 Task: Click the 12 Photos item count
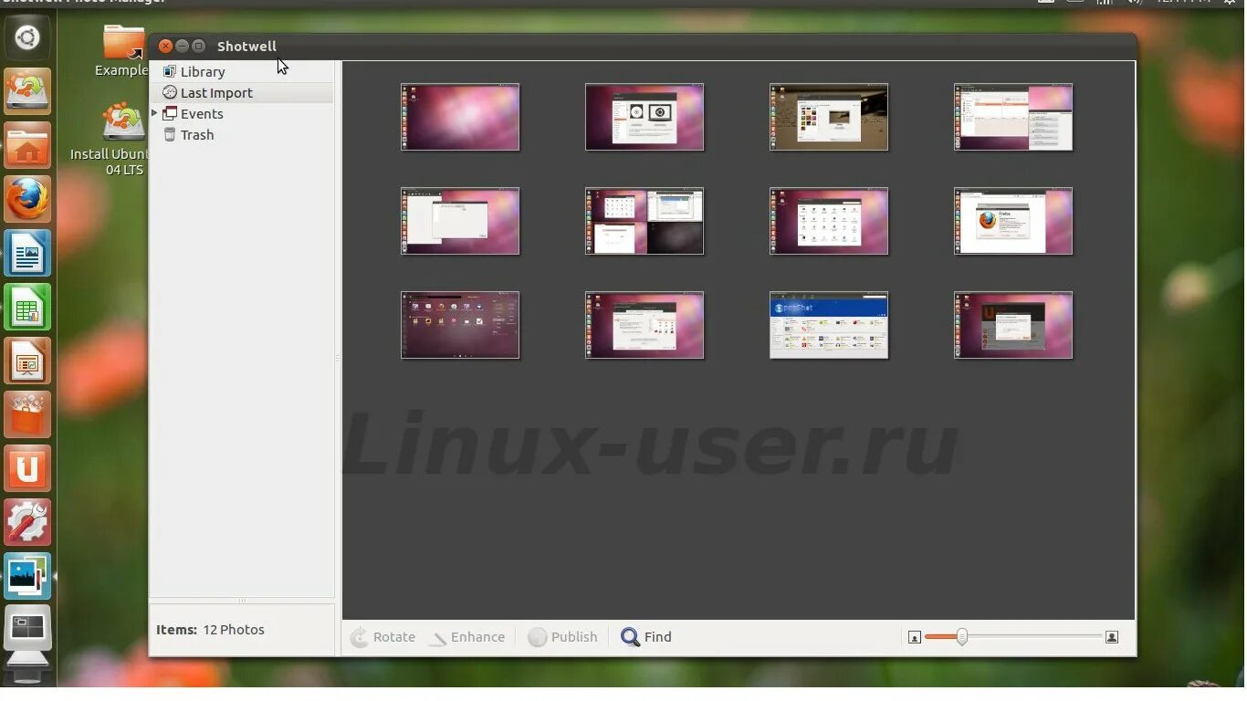[234, 630]
